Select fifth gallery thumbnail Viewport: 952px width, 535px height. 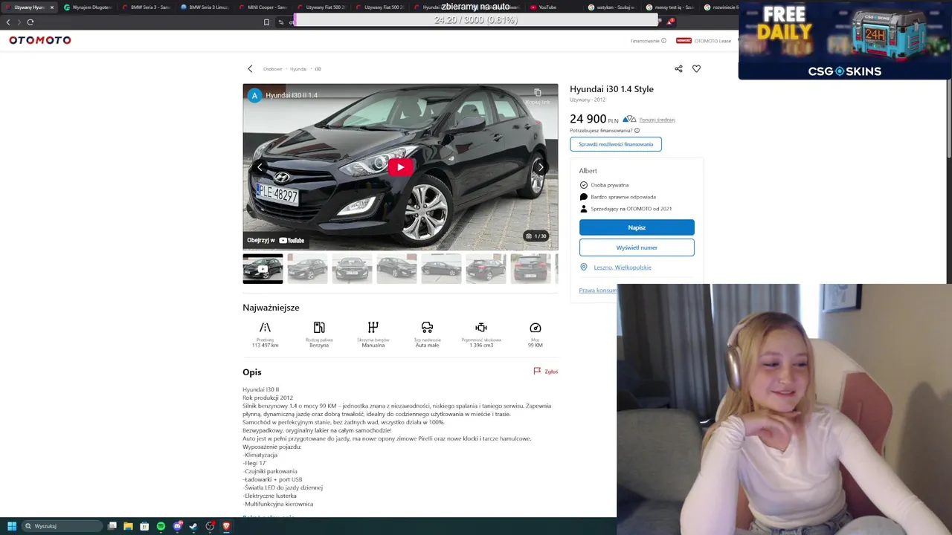[441, 268]
